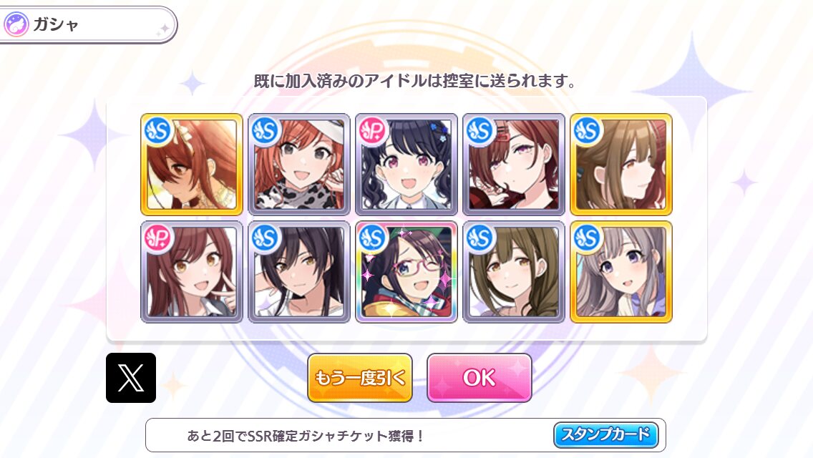Click the ガシャ header icon
Viewport: 813px width, 458px height.
point(16,24)
